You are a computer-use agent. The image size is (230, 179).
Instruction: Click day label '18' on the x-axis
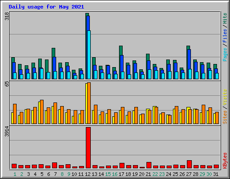tap(128, 174)
